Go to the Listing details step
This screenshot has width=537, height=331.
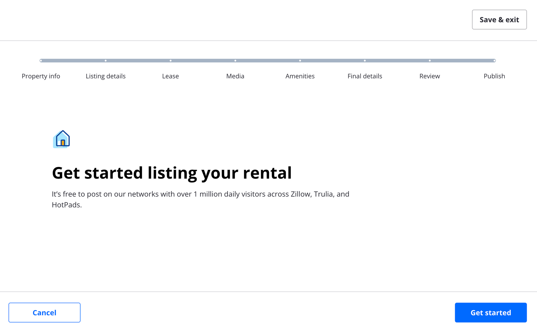[106, 76]
